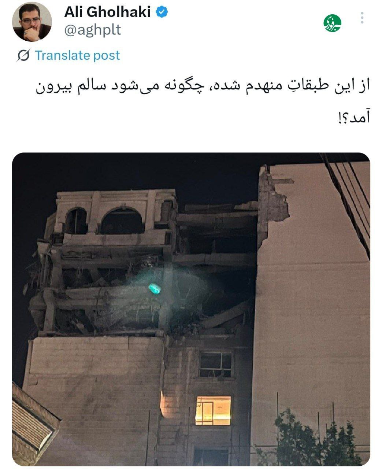This screenshot has height=469, width=382.
Task: Click the lit orange window in photo
Action: tap(213, 410)
